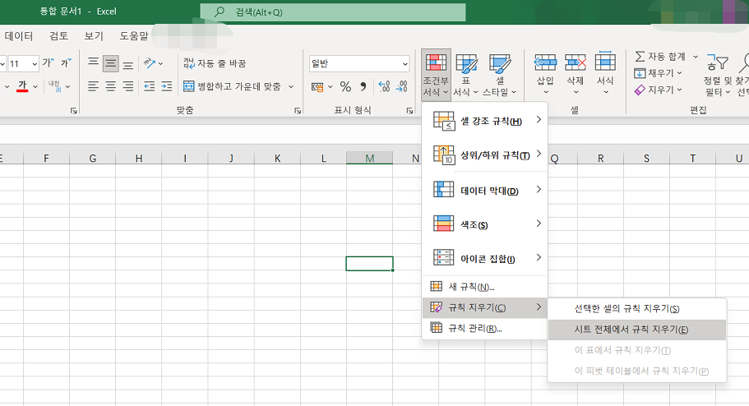The width and height of the screenshot is (749, 406).
Task: Click the percent style icon
Action: tap(345, 86)
